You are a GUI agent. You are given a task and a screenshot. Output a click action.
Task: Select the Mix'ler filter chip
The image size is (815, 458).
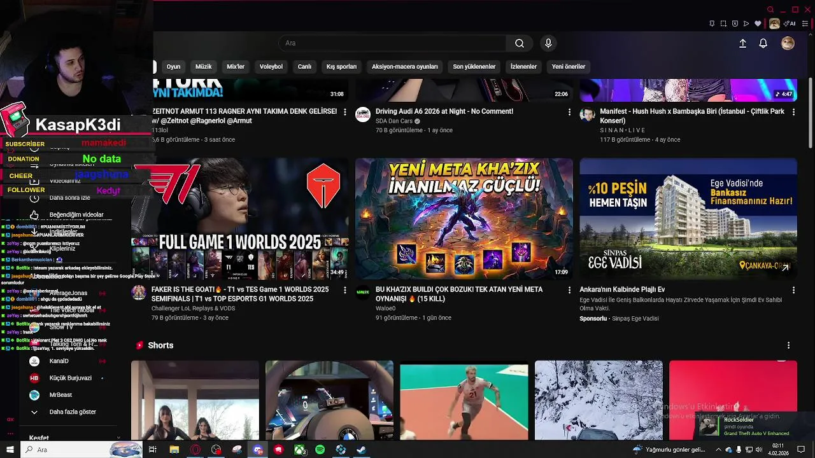pyautogui.click(x=236, y=66)
